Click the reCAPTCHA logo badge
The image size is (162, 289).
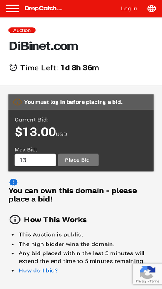pyautogui.click(x=147, y=272)
